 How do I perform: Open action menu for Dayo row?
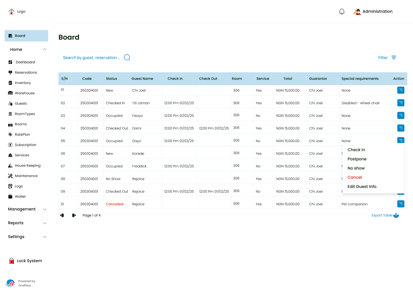[x=401, y=140]
